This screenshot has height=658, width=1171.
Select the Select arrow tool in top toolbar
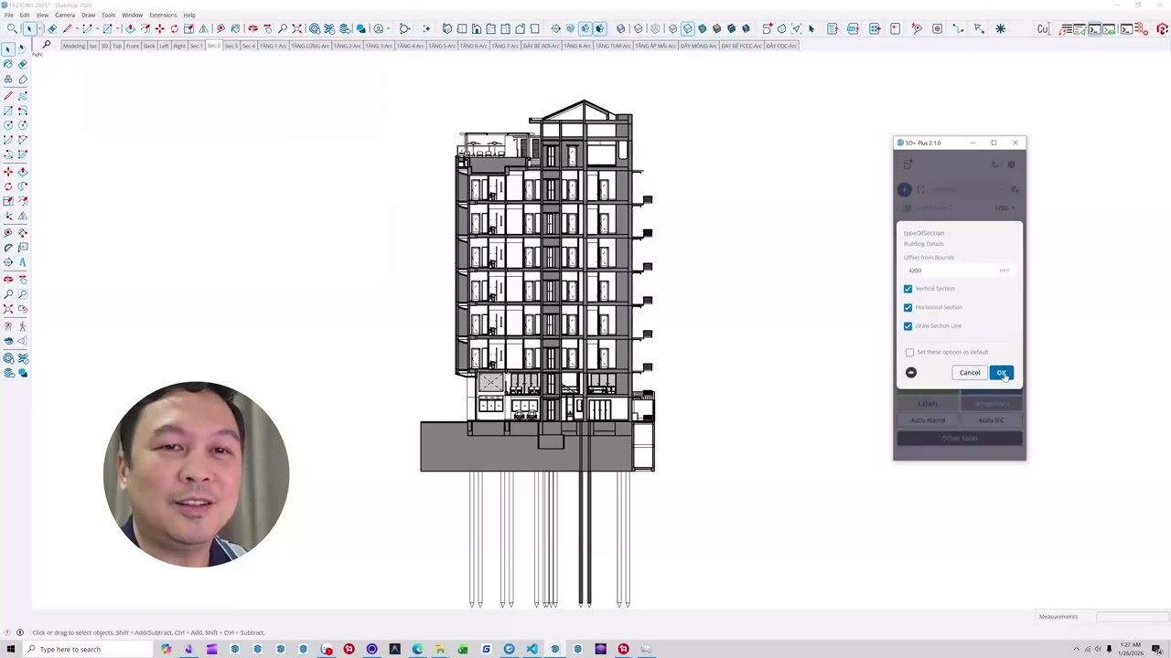28,29
